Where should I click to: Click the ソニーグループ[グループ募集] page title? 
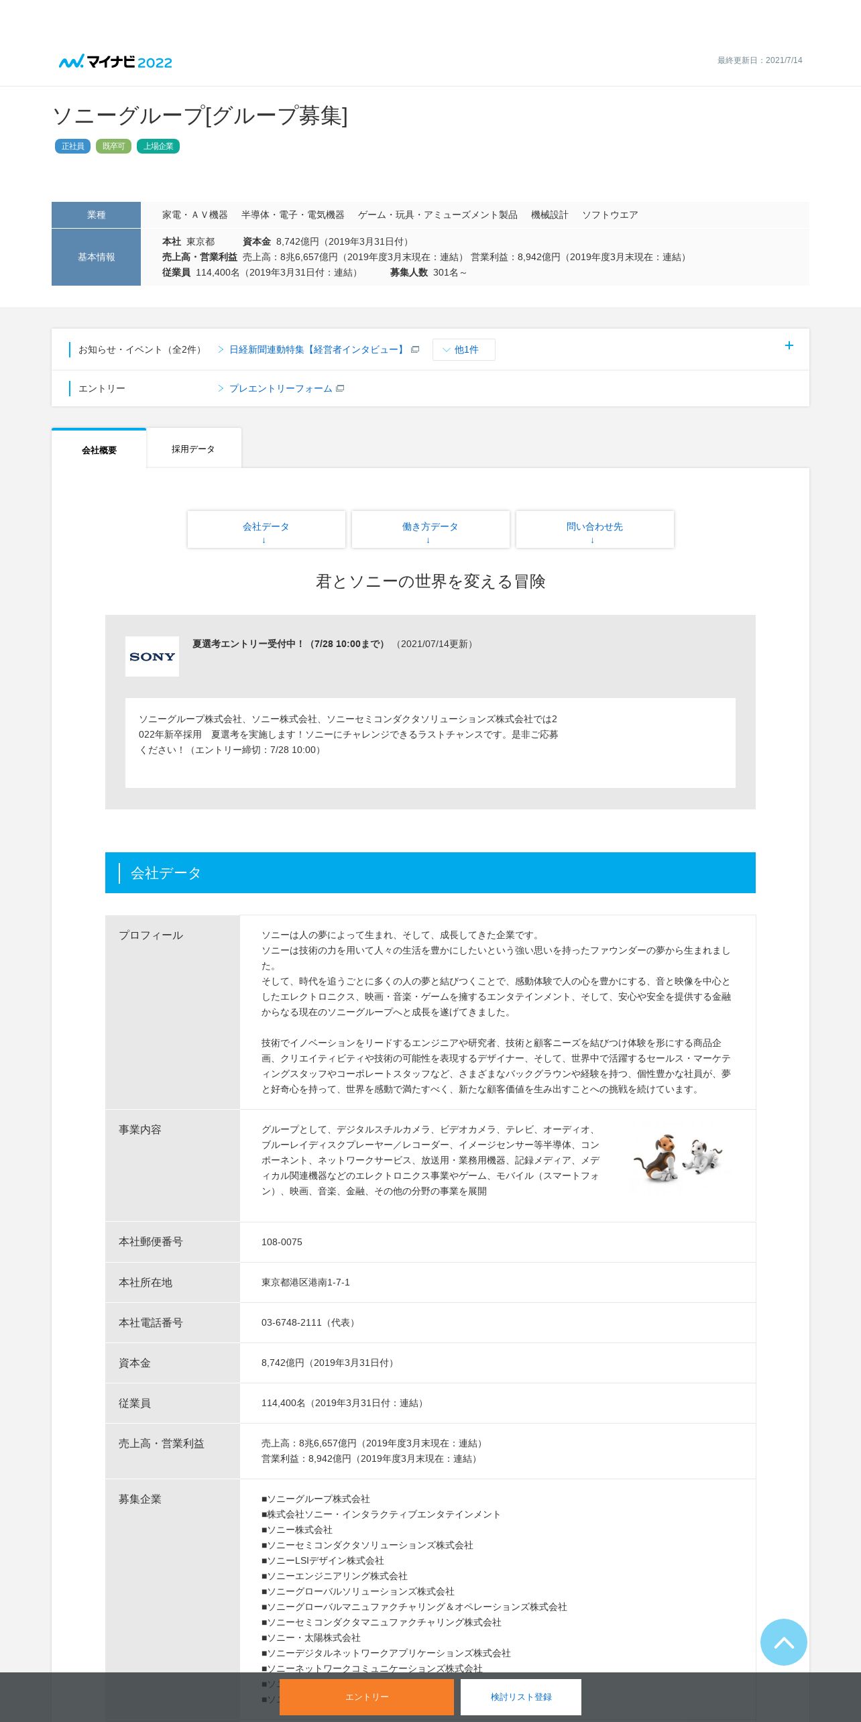coord(200,115)
